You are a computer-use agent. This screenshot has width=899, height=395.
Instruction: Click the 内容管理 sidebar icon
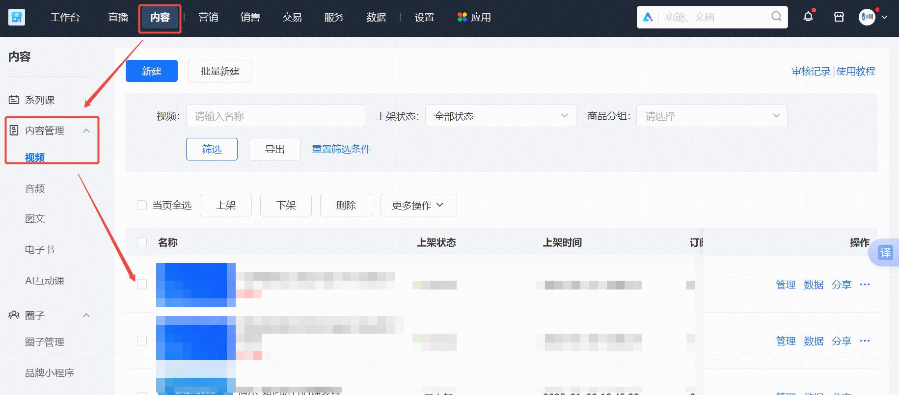(14, 131)
